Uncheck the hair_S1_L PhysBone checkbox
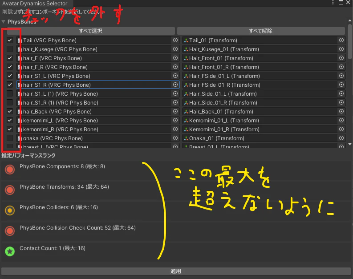 tap(10, 76)
